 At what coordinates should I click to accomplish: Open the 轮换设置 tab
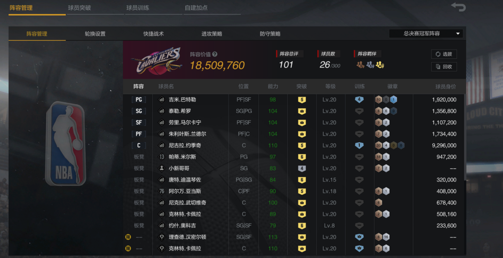(x=95, y=34)
